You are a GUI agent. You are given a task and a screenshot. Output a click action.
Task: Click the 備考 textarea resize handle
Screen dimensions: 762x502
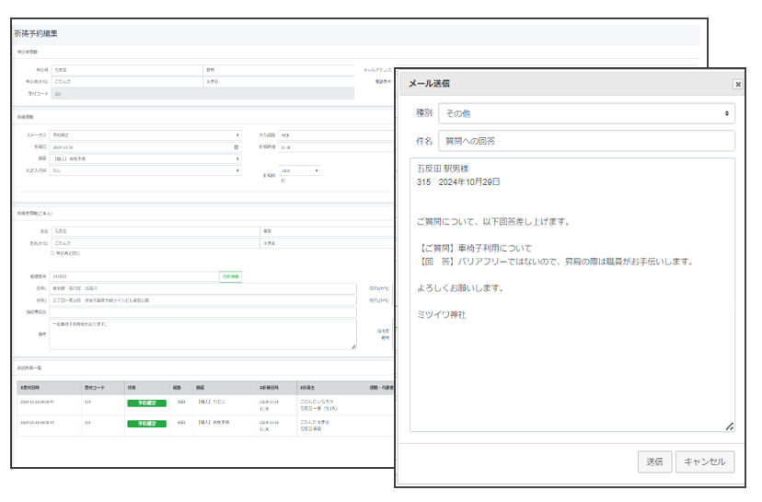point(353,347)
